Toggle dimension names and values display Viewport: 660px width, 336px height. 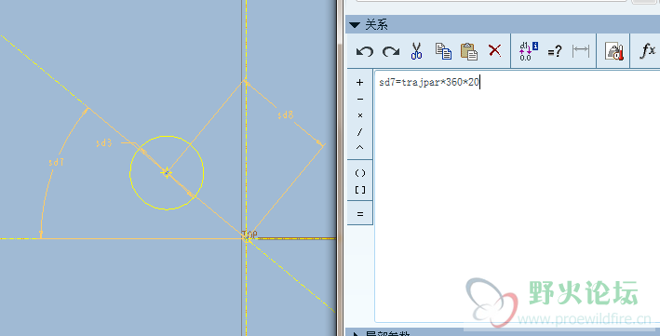(x=528, y=51)
